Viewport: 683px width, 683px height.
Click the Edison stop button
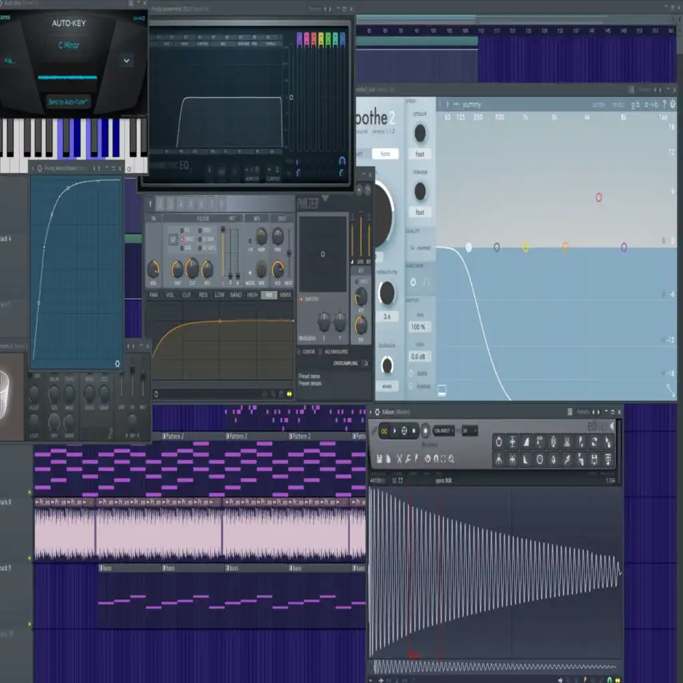[x=414, y=432]
